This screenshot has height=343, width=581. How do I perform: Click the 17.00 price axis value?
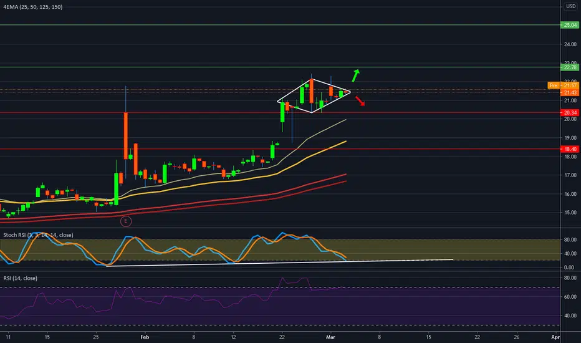click(570, 175)
